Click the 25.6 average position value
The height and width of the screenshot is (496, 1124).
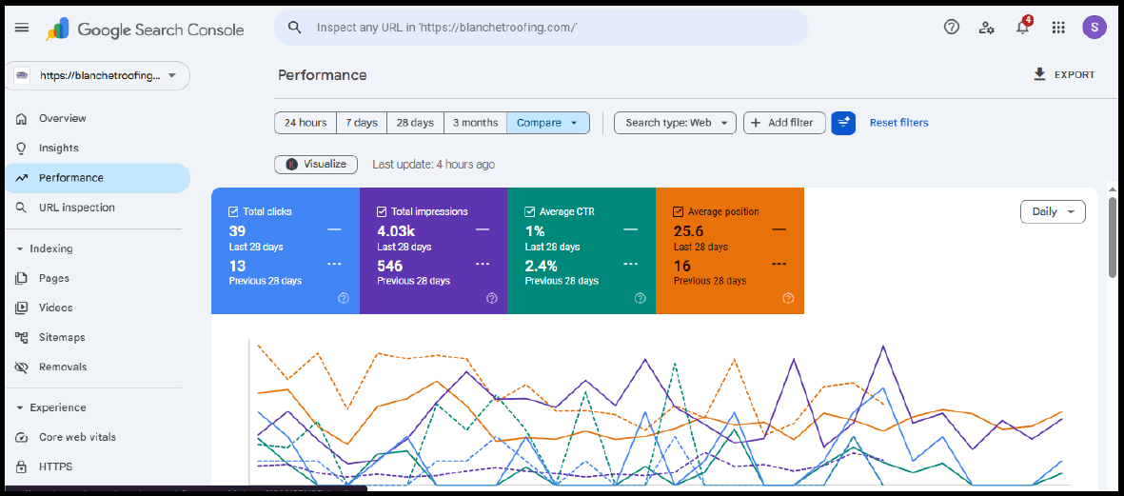coord(688,230)
